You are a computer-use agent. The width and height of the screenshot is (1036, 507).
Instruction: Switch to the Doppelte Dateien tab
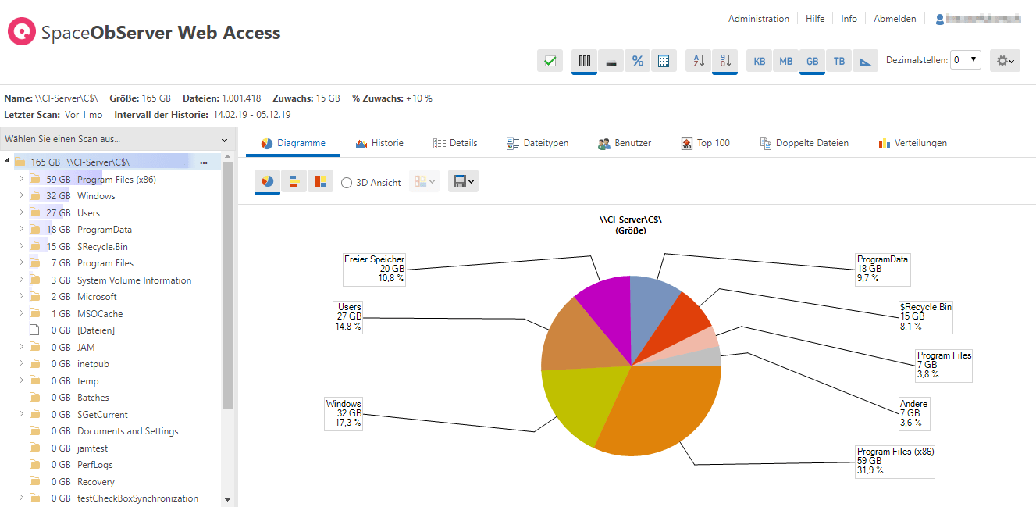(x=804, y=143)
